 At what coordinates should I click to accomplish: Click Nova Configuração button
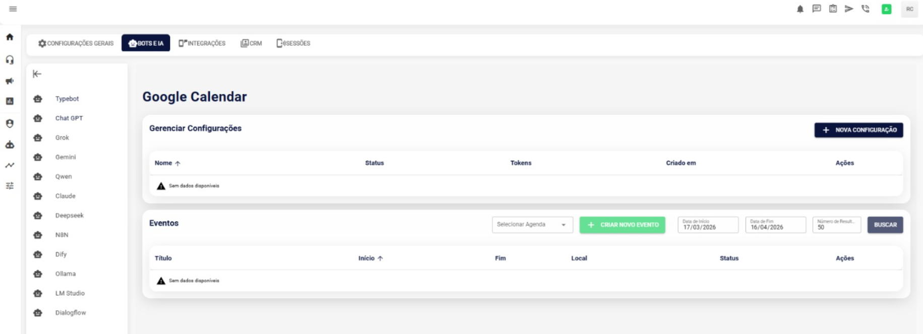(x=858, y=130)
